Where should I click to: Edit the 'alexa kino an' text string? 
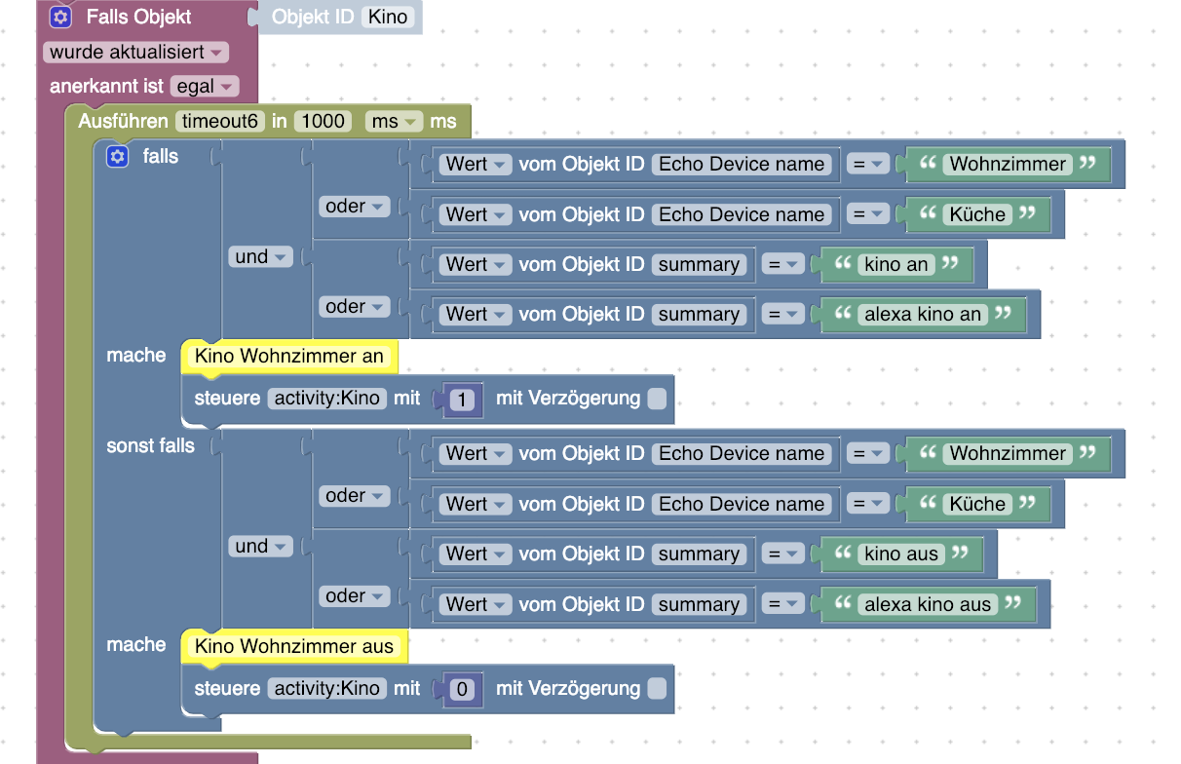(923, 315)
